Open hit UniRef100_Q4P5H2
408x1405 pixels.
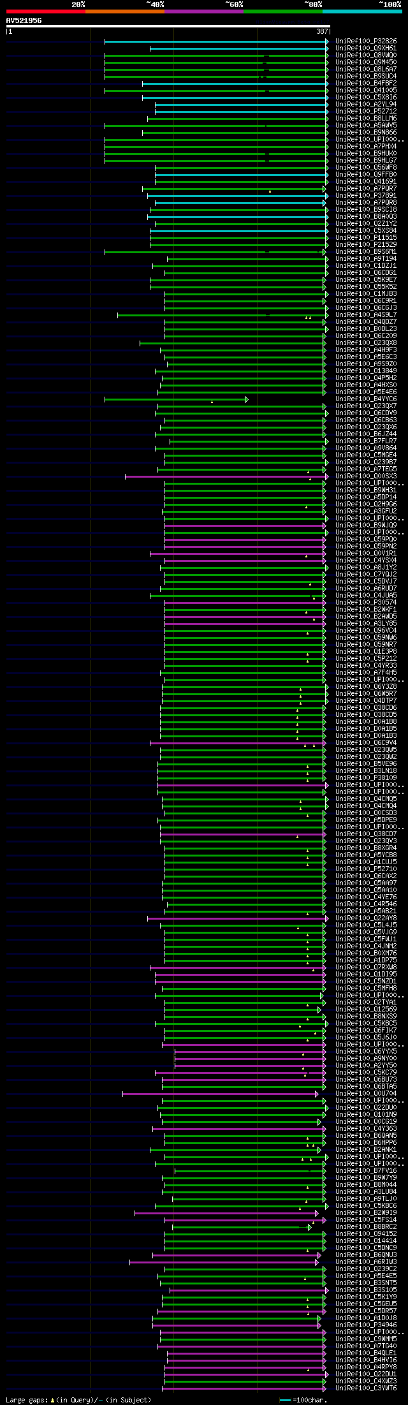366,378
